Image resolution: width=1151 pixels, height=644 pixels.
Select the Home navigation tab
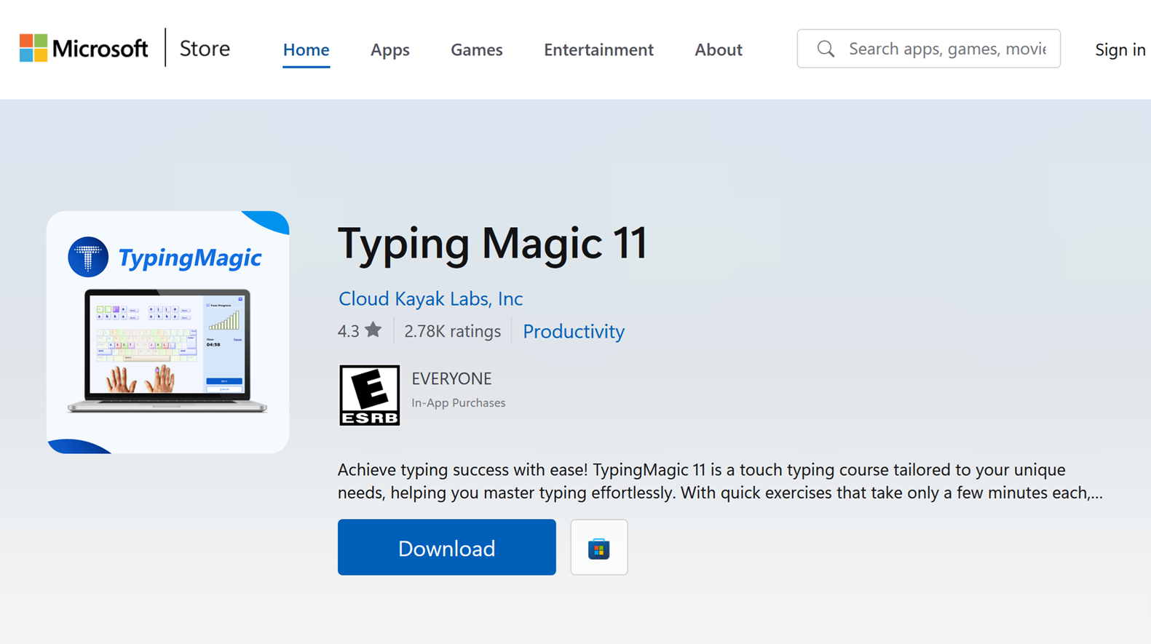click(306, 49)
